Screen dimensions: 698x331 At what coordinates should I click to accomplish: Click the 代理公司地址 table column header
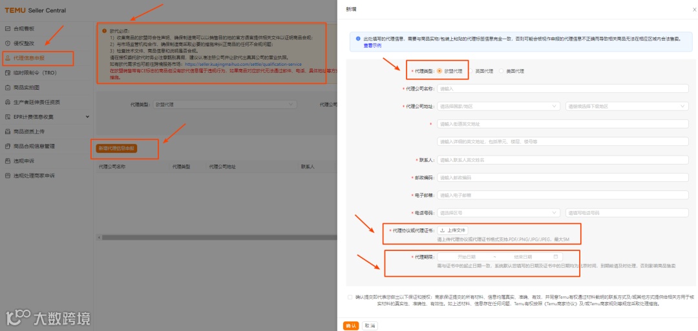pos(222,166)
